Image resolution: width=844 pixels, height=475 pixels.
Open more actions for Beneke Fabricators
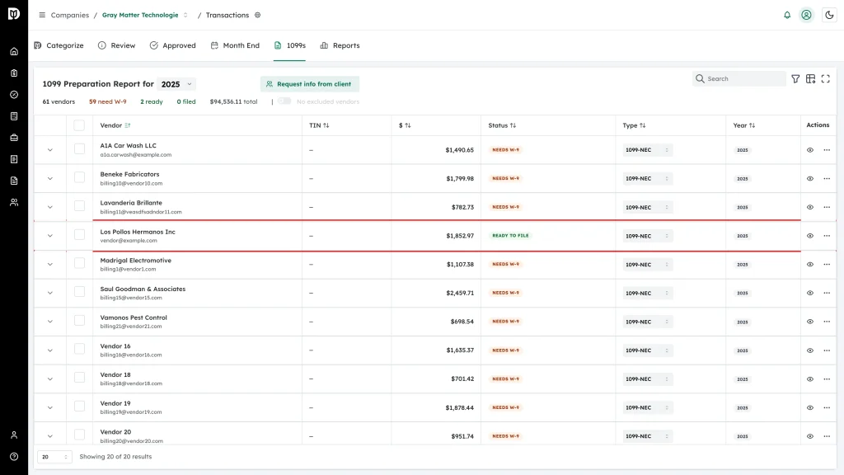(827, 179)
